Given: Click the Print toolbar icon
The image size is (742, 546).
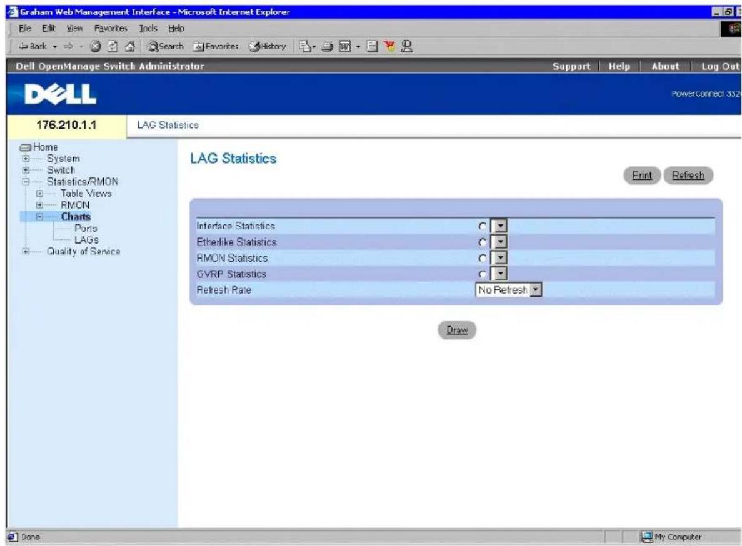Looking at the screenshot, I should point(328,46).
